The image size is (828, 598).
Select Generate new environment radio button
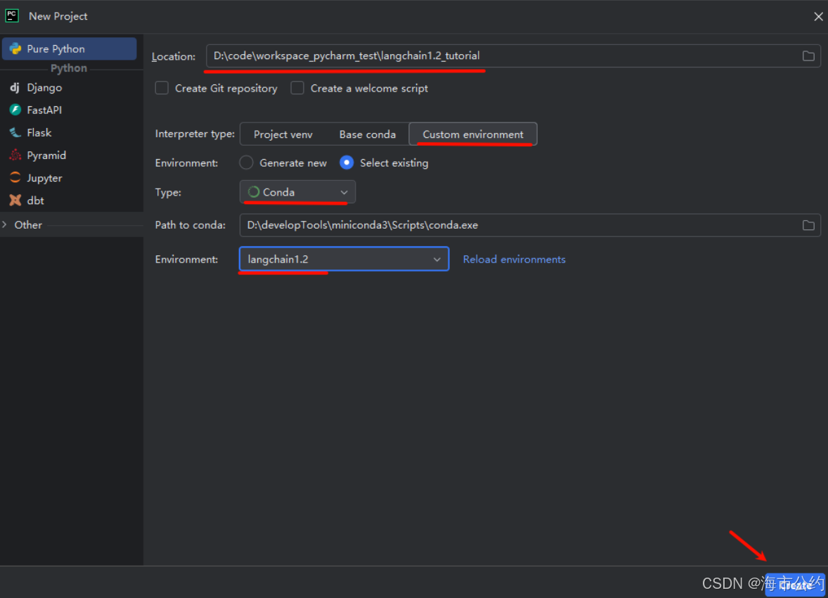point(246,163)
